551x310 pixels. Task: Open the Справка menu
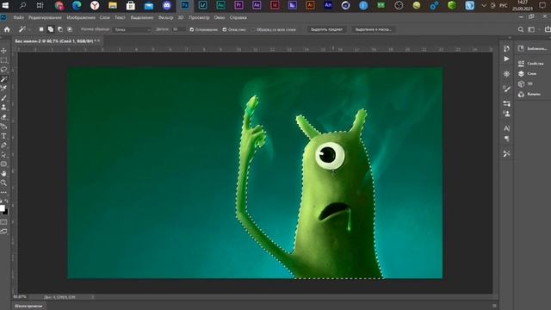click(238, 17)
